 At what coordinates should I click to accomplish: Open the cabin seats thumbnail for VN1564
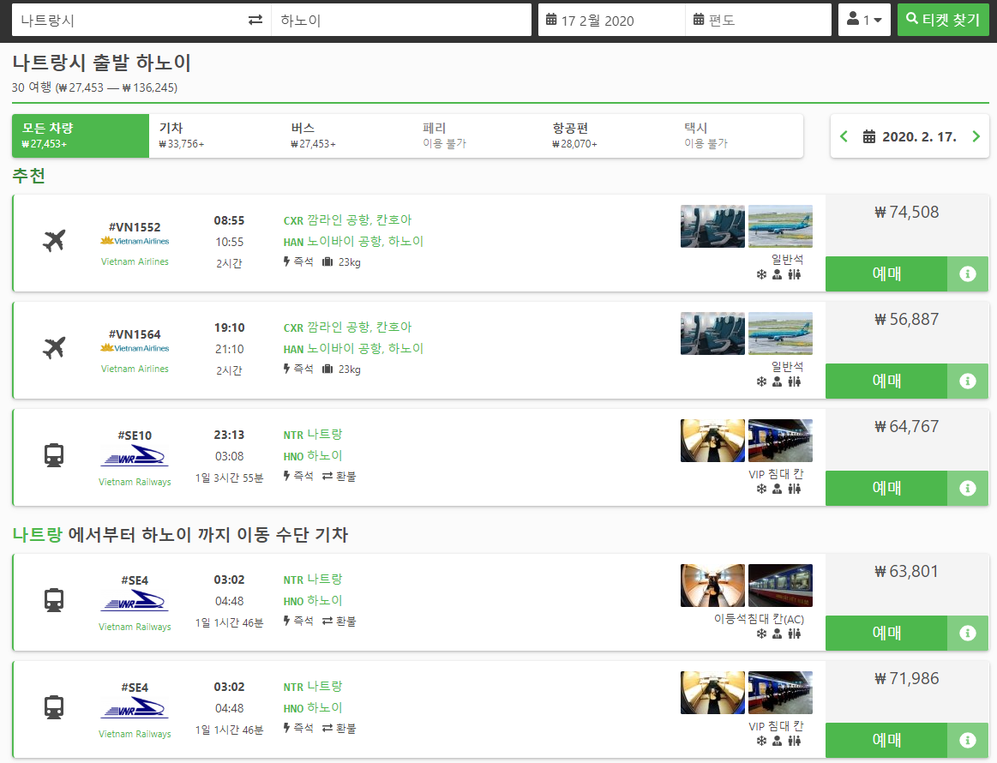pos(712,333)
